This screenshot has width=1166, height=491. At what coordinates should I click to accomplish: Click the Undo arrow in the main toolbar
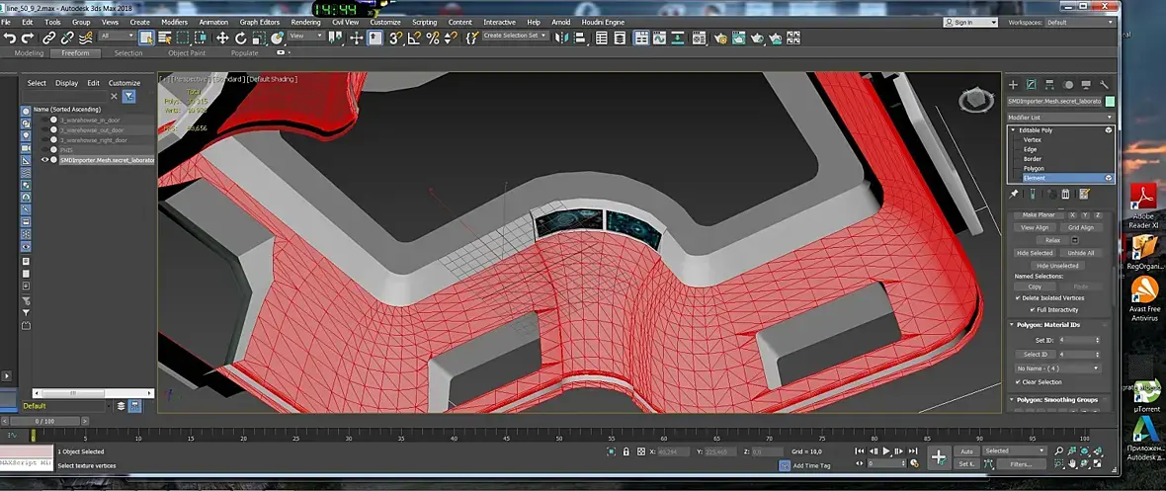pos(9,38)
